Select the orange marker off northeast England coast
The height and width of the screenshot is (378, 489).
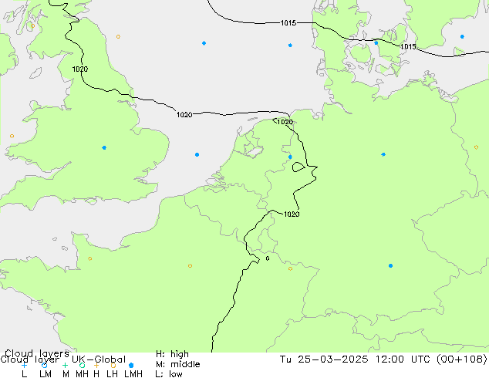click(118, 37)
